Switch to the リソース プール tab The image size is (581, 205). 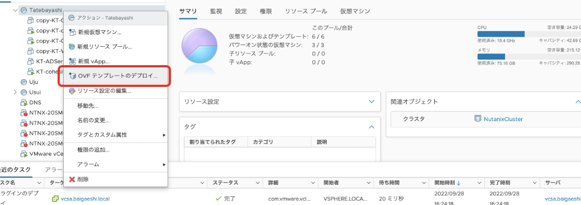[x=306, y=11]
